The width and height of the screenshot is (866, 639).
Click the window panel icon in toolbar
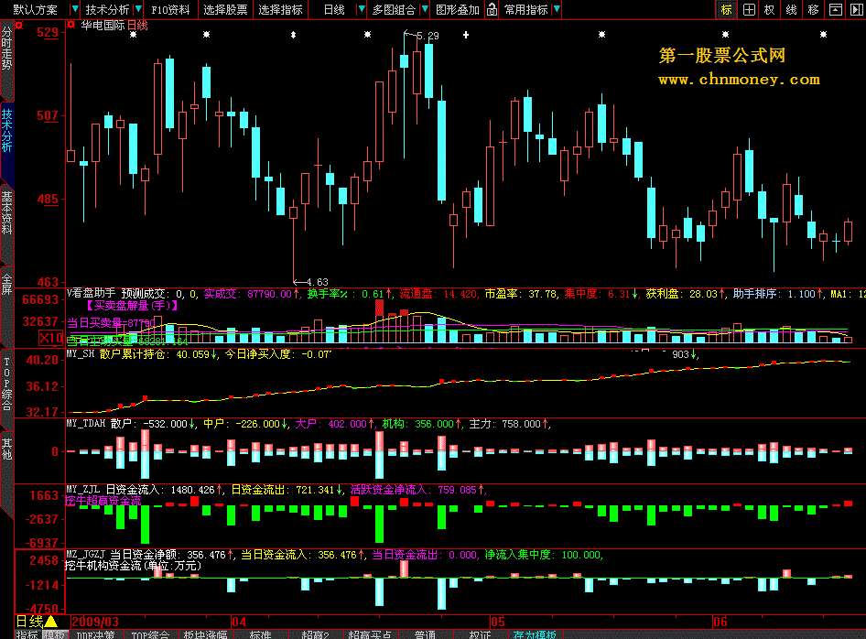(836, 10)
